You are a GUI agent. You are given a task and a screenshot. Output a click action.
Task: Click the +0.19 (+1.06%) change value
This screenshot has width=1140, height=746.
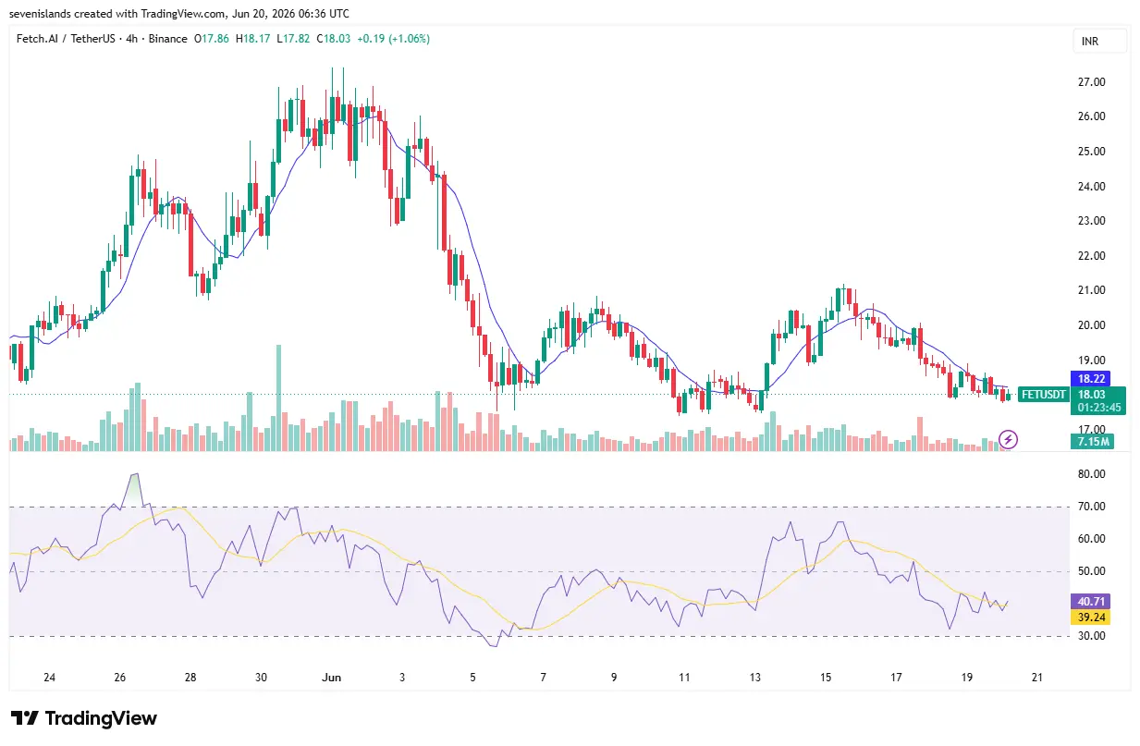click(x=394, y=39)
